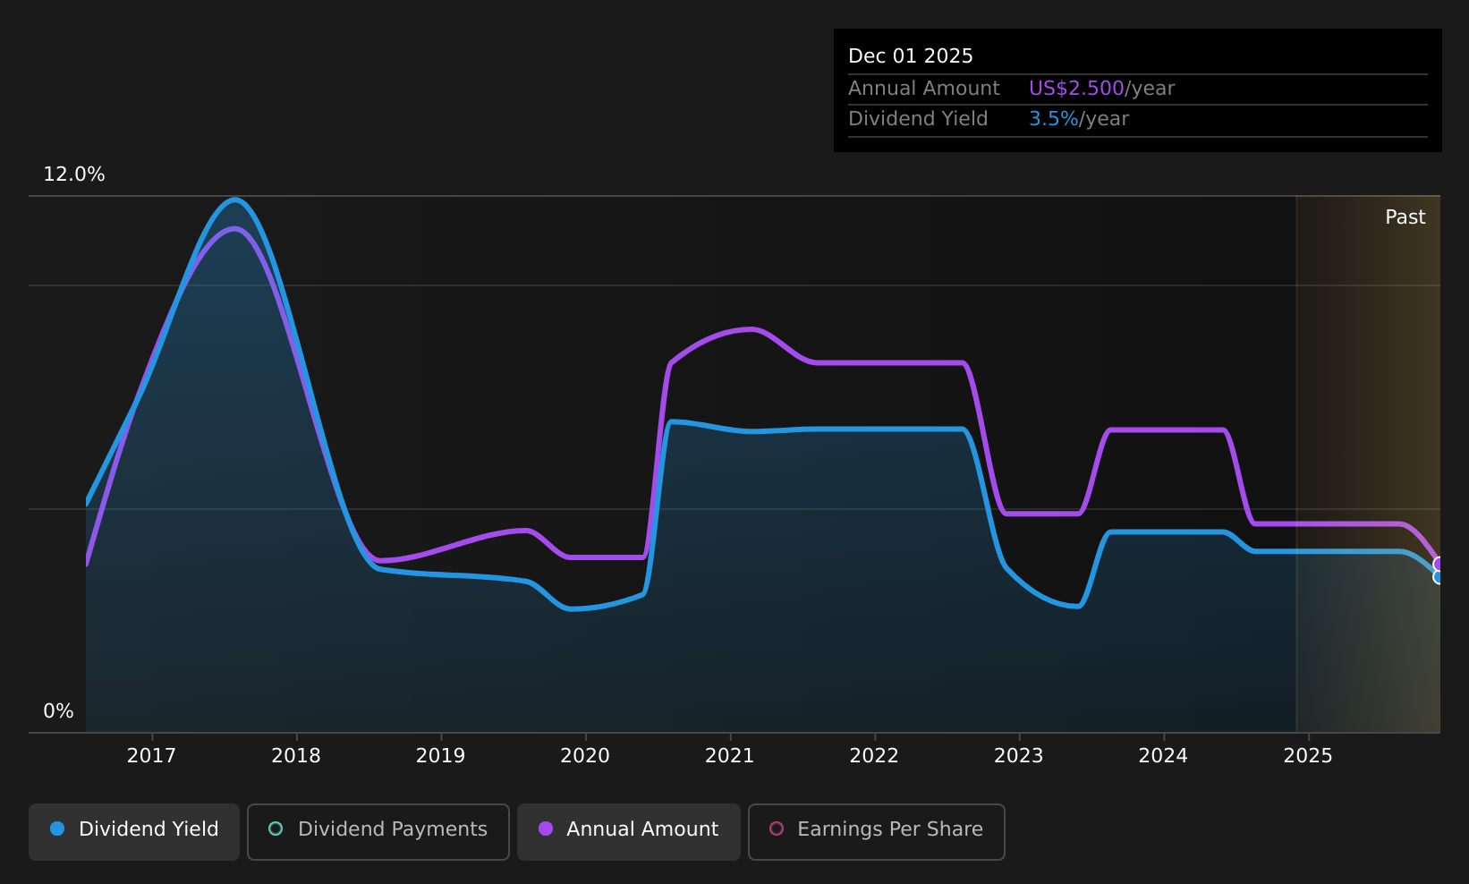Image resolution: width=1469 pixels, height=884 pixels.
Task: Click the 2018 x-axis label
Action: [x=296, y=756]
